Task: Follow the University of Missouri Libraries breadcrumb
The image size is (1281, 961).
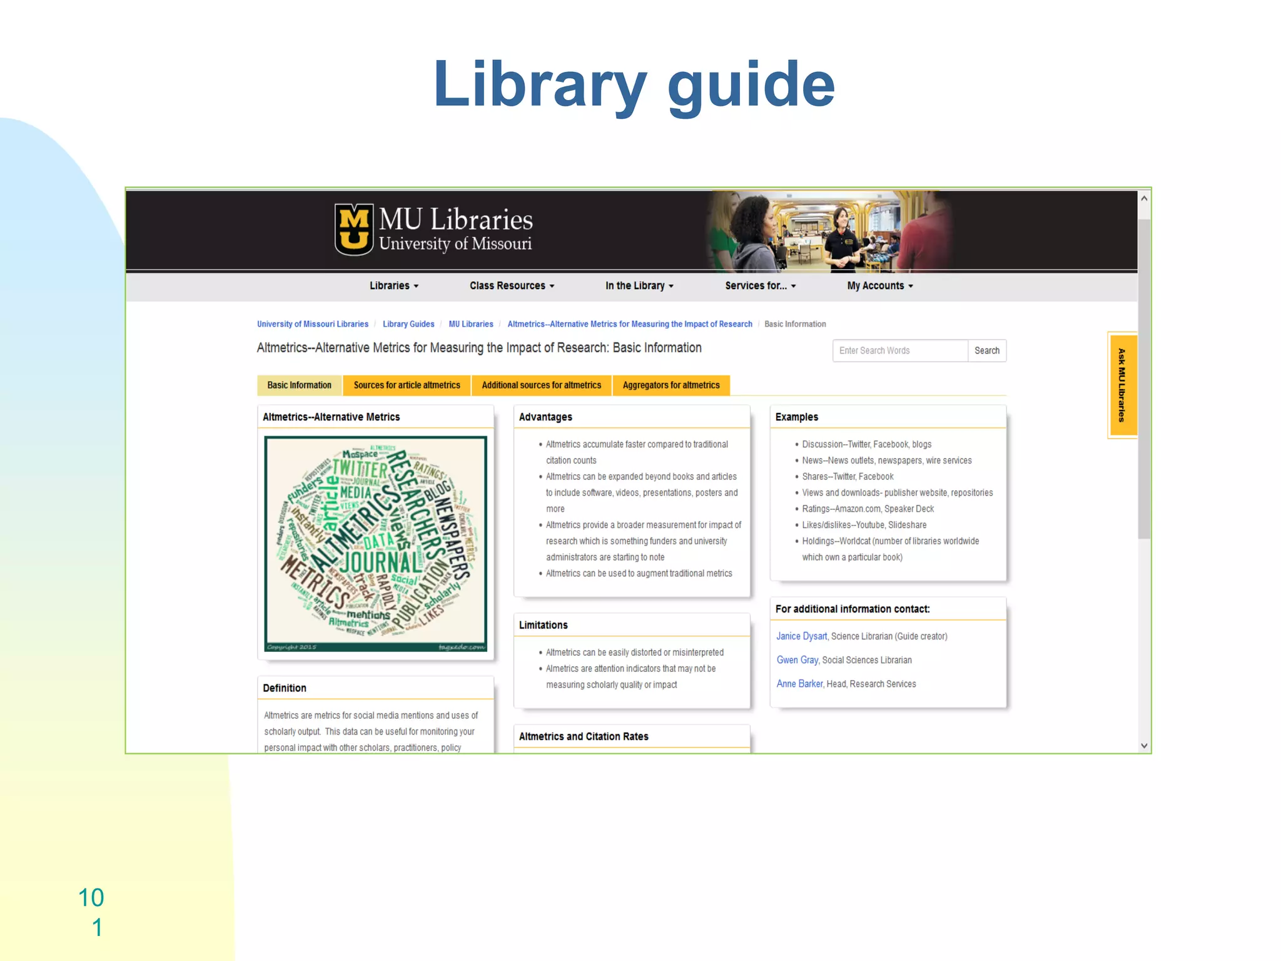Action: tap(313, 324)
